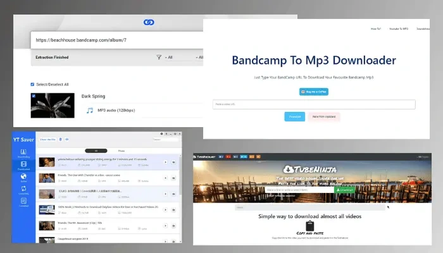443x253 pixels.
Task: Open the Converting section in YT Saver sidebar
Action: [24, 190]
